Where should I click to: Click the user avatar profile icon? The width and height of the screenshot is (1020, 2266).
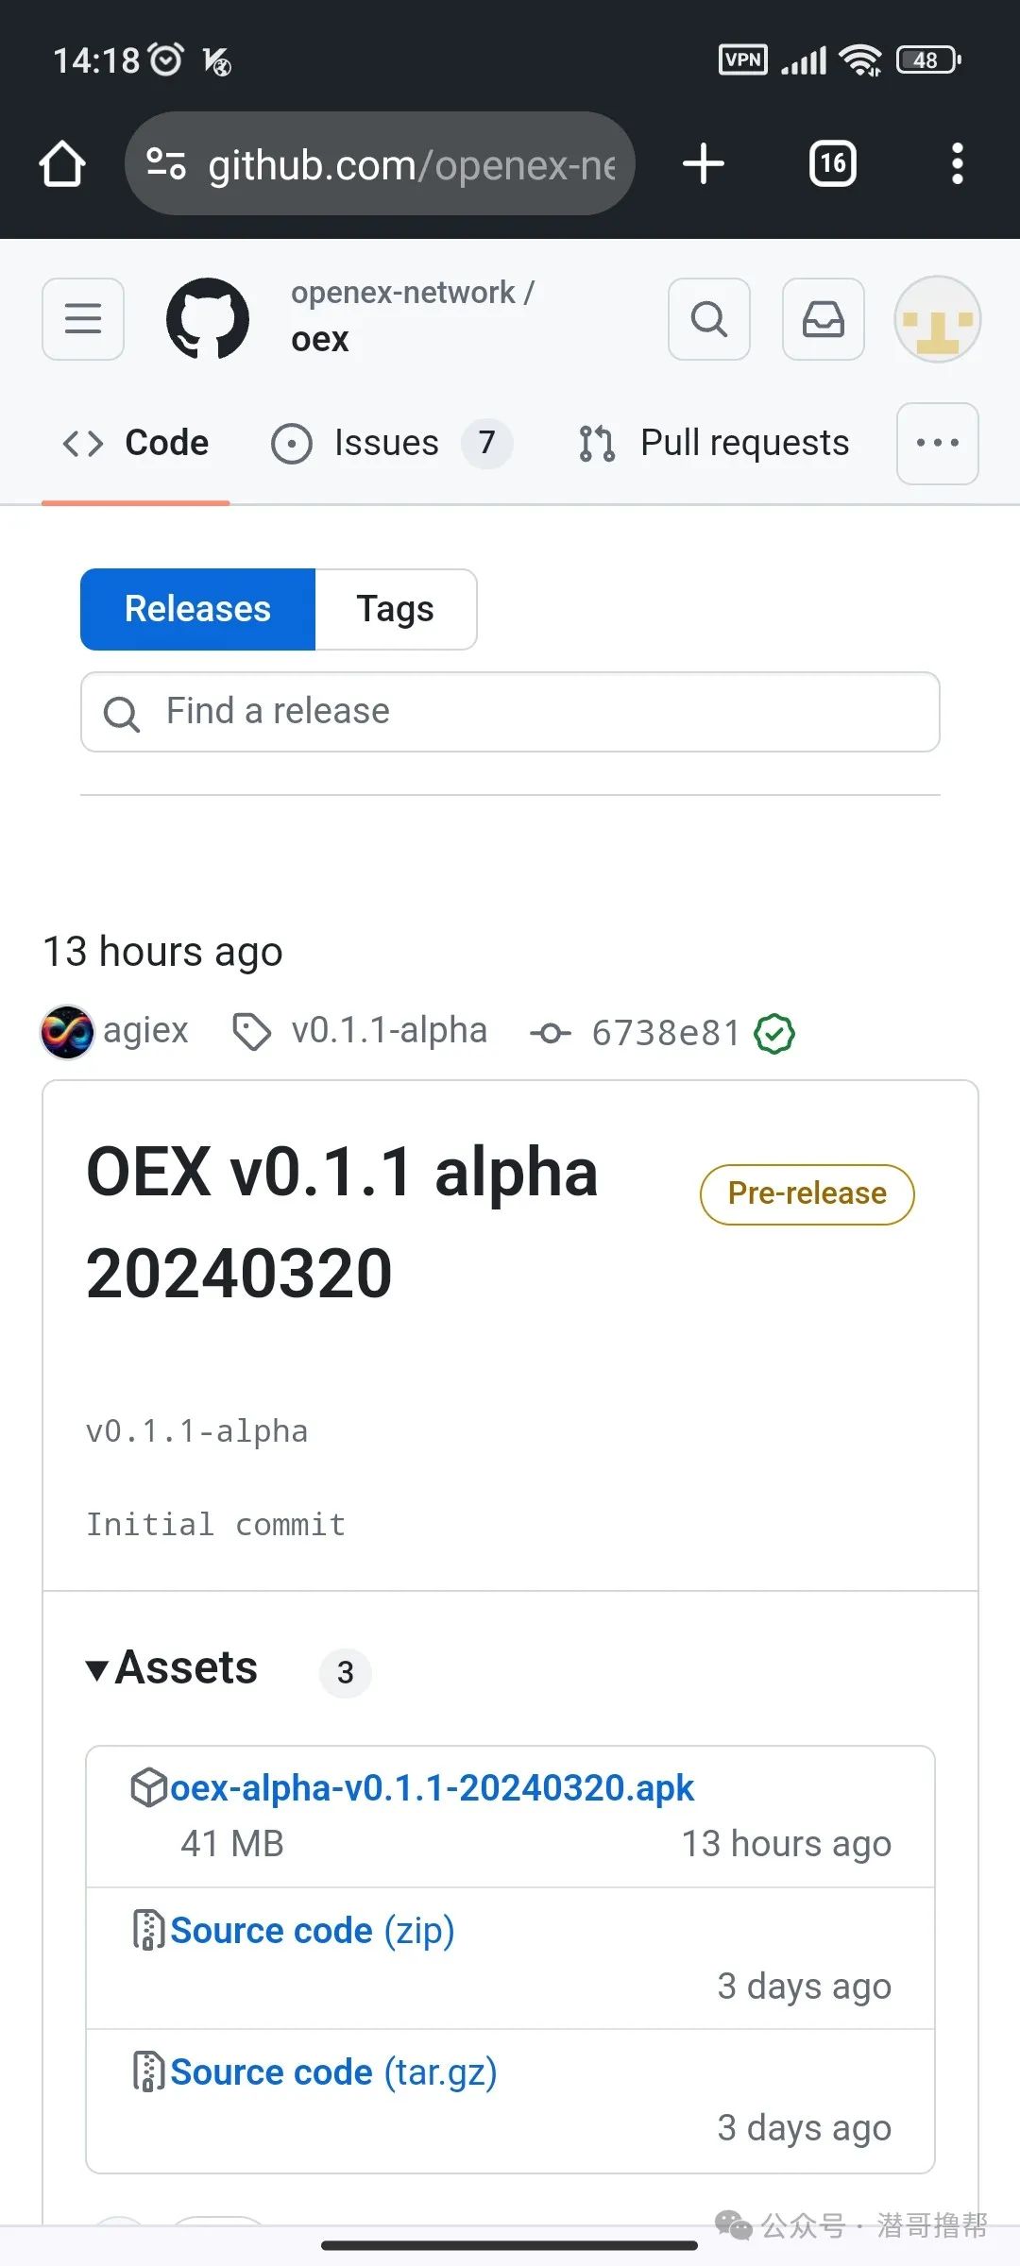coord(936,319)
